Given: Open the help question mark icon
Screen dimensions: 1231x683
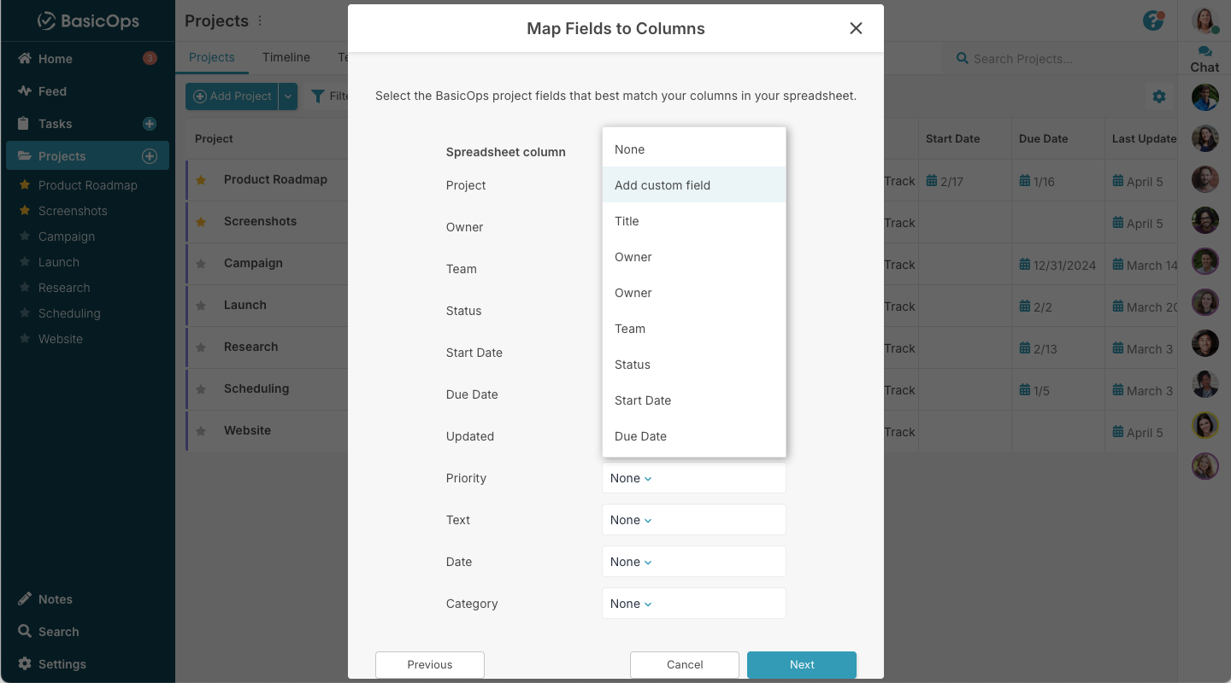Looking at the screenshot, I should click(1153, 21).
